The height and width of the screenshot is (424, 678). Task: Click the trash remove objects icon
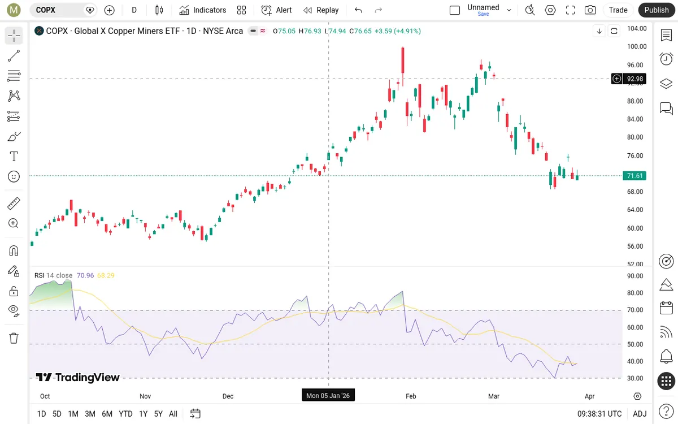click(x=14, y=338)
